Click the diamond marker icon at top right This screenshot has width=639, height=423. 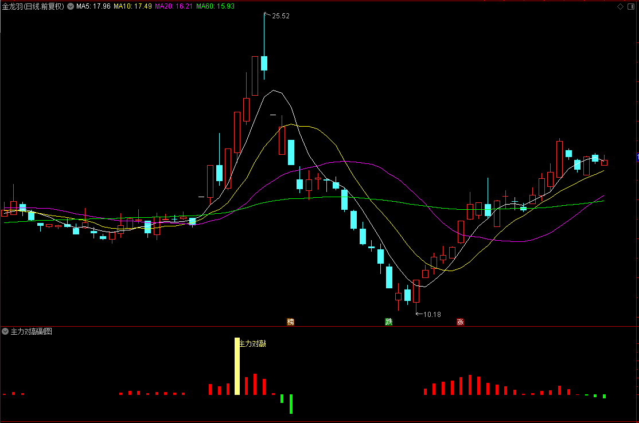620,6
